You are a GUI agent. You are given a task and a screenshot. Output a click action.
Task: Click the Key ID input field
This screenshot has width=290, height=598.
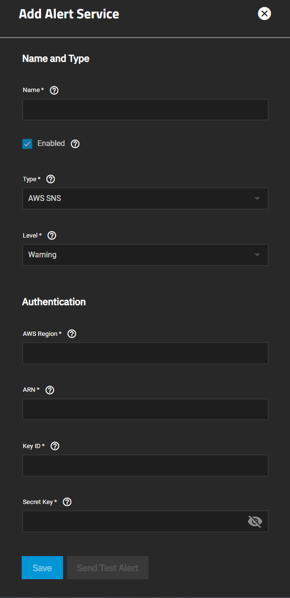145,465
